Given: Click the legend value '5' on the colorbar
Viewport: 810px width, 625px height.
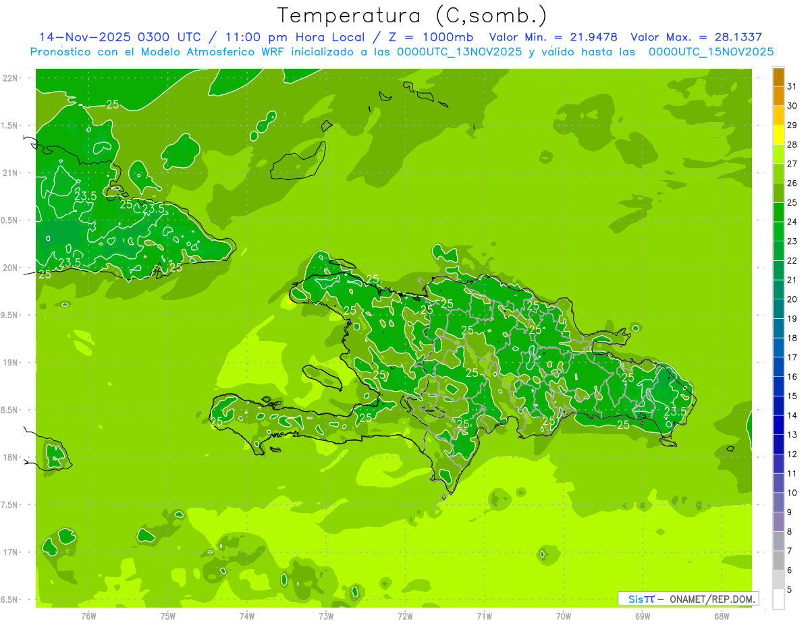Looking at the screenshot, I should coord(790,589).
